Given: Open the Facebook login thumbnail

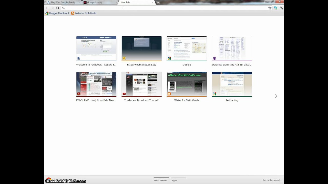Looking at the screenshot, I should (96, 49).
